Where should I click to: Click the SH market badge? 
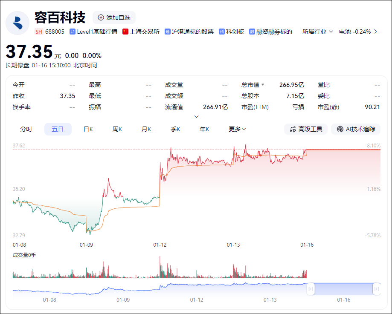(39, 32)
